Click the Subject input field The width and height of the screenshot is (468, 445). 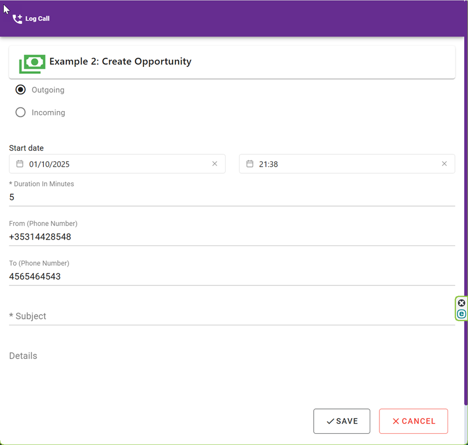point(232,316)
